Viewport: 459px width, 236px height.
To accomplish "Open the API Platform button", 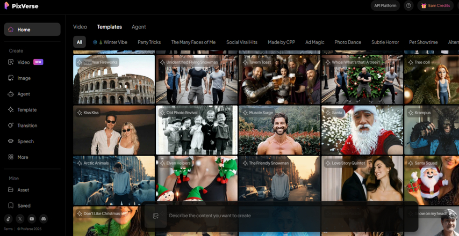I will coord(385,5).
